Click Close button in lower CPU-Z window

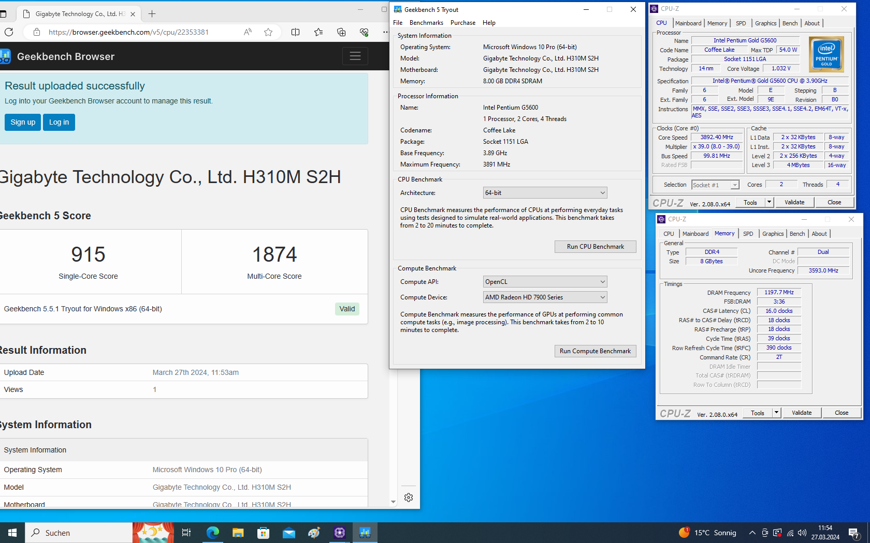click(842, 413)
